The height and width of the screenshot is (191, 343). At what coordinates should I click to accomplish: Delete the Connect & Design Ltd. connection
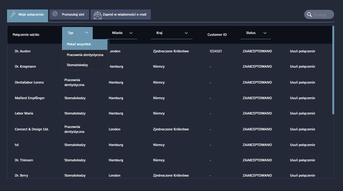coord(302,129)
